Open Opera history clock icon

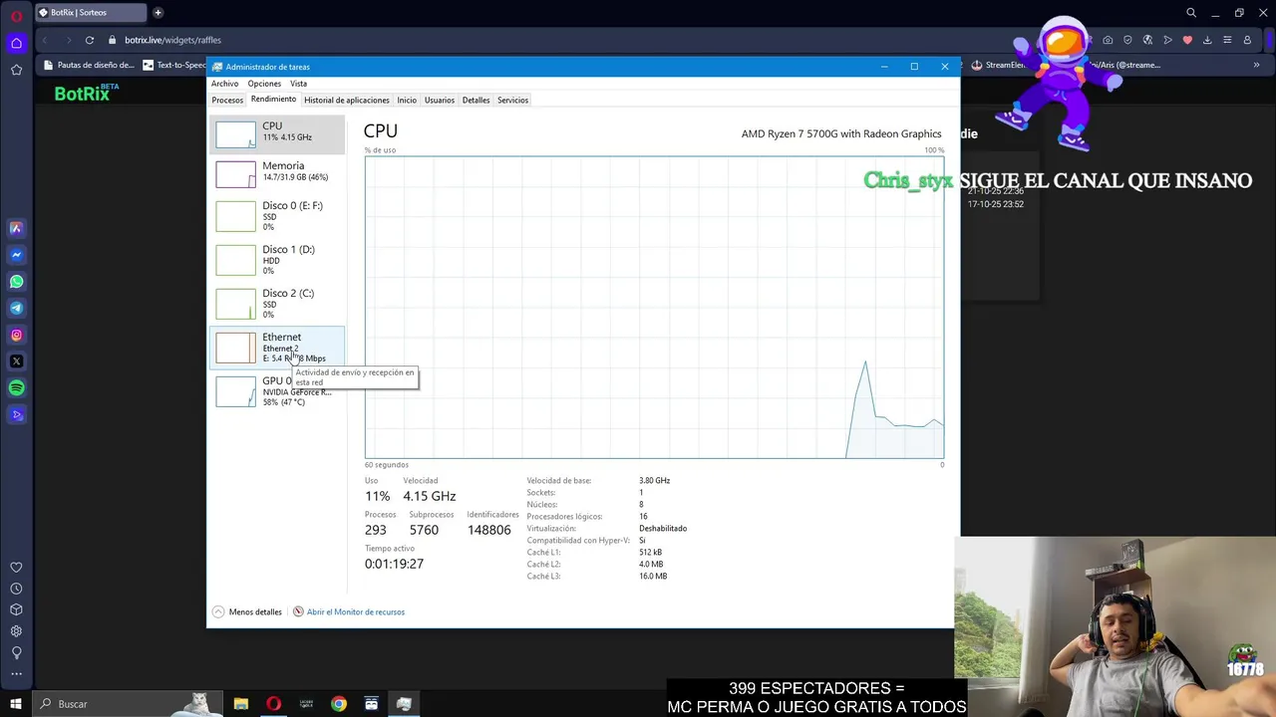16,589
